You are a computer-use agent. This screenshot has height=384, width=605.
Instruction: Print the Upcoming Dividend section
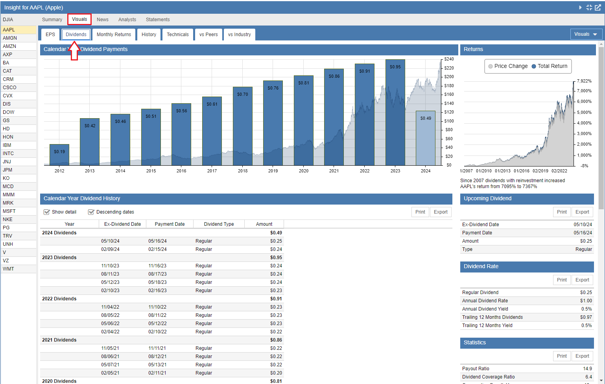(x=562, y=212)
